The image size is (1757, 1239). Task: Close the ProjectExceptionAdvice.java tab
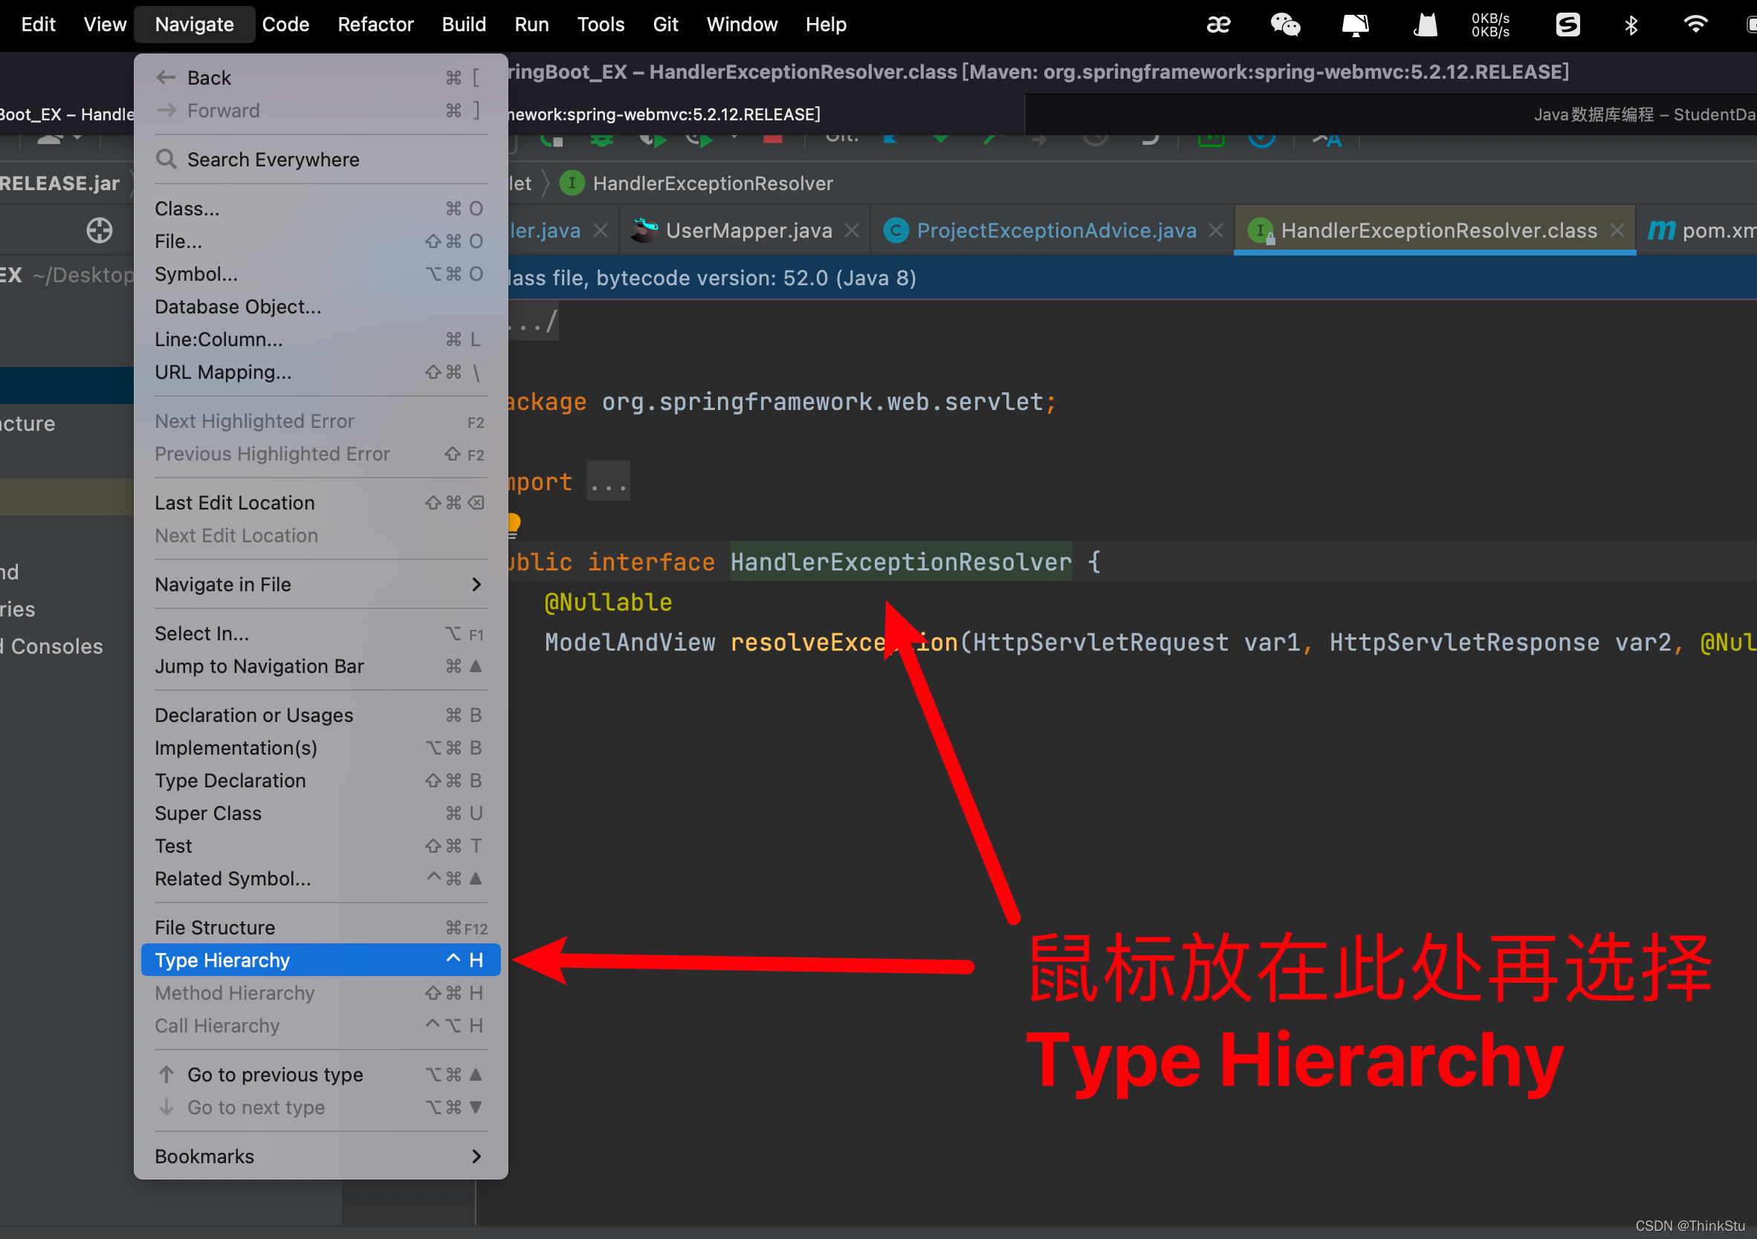[1215, 230]
